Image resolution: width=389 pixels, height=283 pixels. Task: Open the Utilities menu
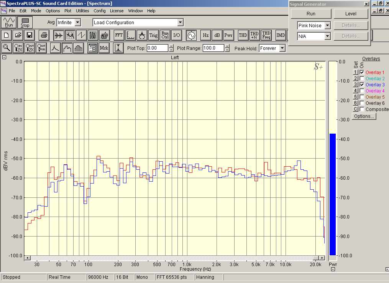pos(82,11)
